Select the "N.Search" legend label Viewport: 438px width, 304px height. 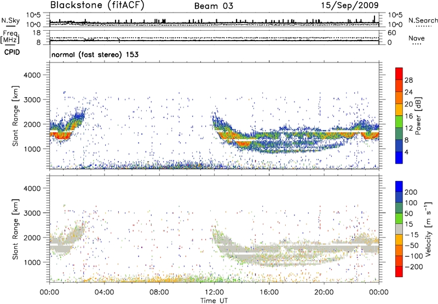click(x=423, y=20)
